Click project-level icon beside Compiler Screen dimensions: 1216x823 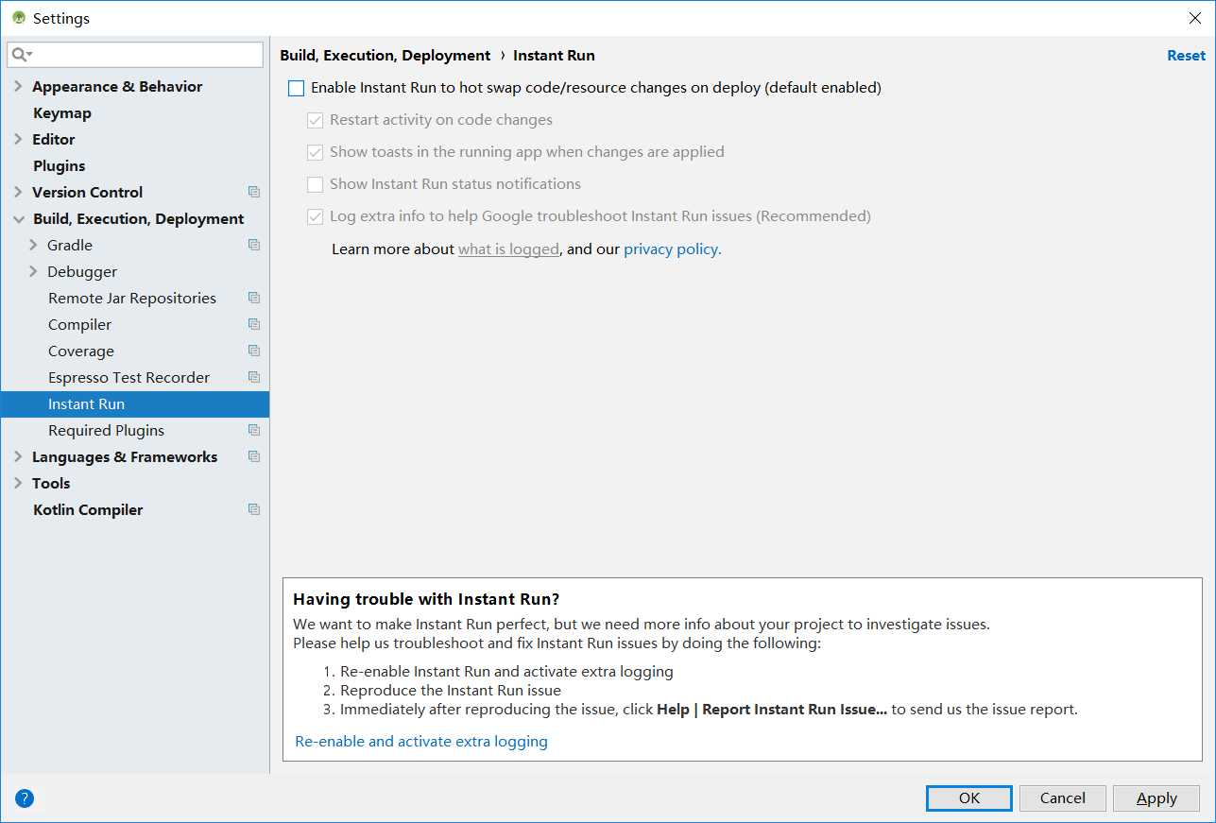pos(253,324)
